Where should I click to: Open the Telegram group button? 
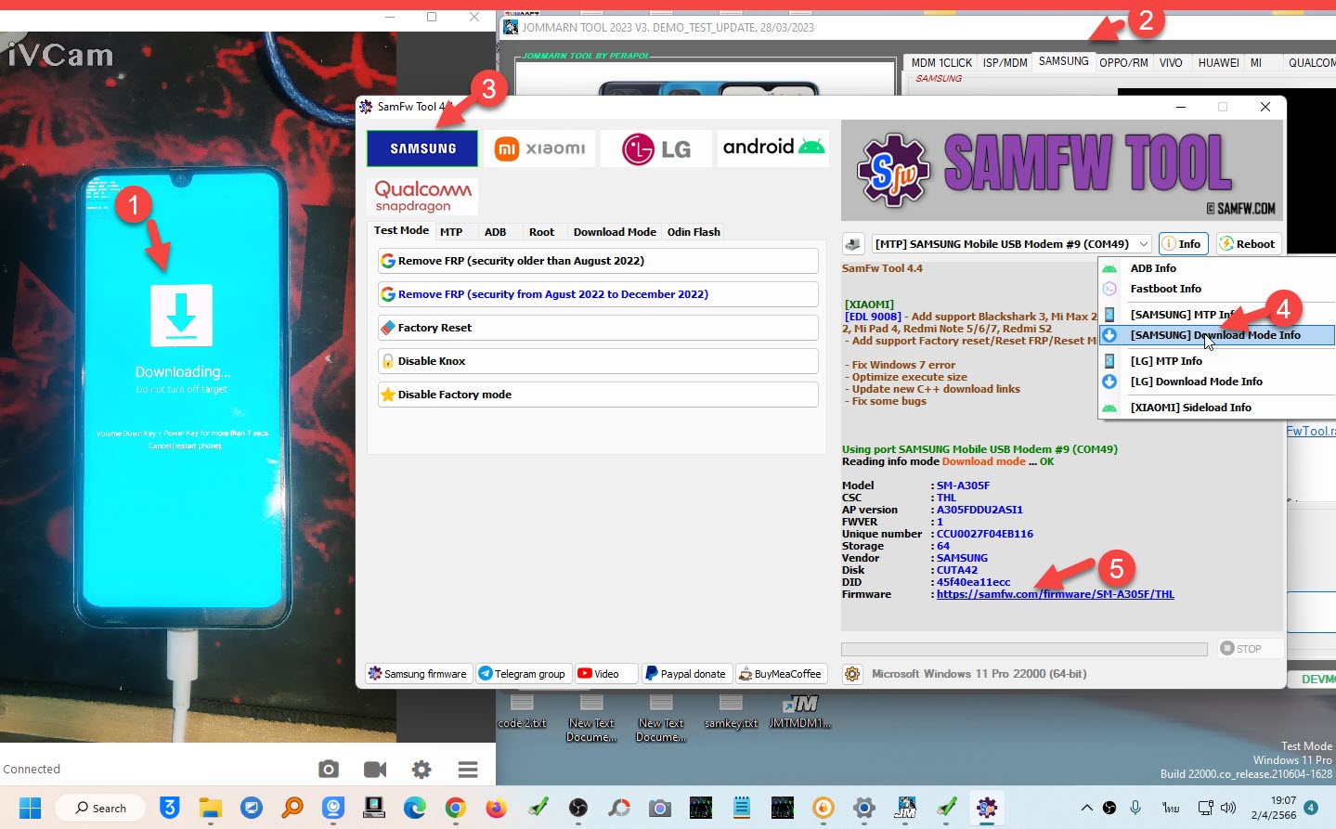523,674
